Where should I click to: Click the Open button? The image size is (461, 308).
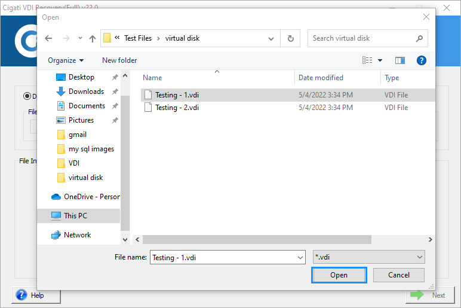click(x=339, y=275)
